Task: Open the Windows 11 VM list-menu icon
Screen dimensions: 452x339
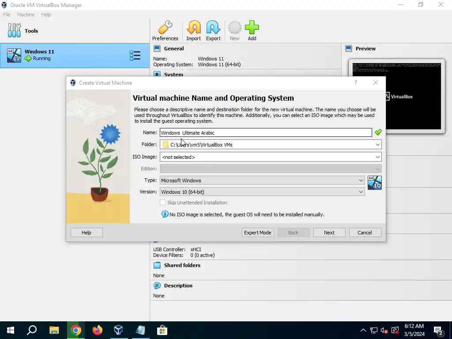Action: coord(135,55)
